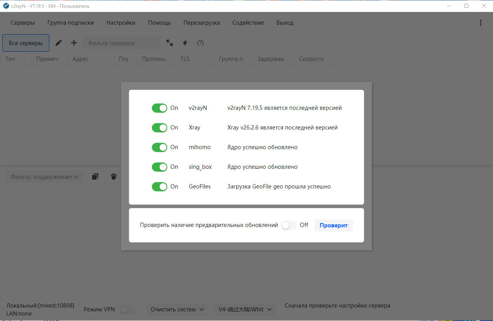Click the pencil edit server icon
The image size is (493, 321).
click(x=59, y=43)
